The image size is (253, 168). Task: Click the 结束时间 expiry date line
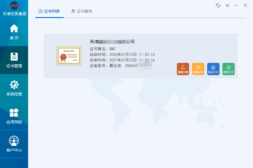(122, 60)
